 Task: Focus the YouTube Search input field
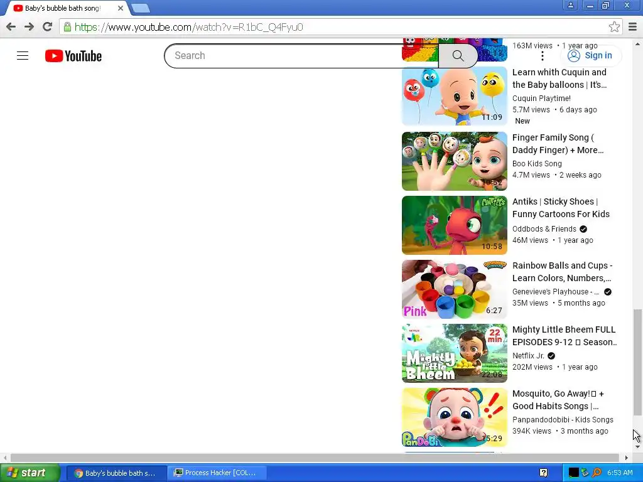point(301,56)
